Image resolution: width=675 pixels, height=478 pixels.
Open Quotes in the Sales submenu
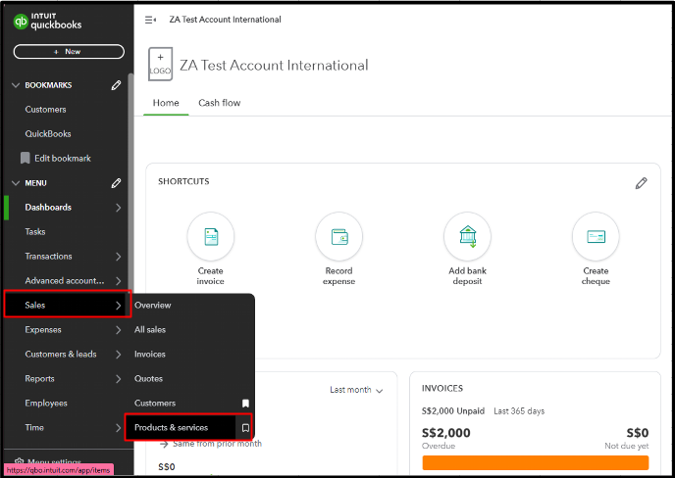(x=148, y=379)
